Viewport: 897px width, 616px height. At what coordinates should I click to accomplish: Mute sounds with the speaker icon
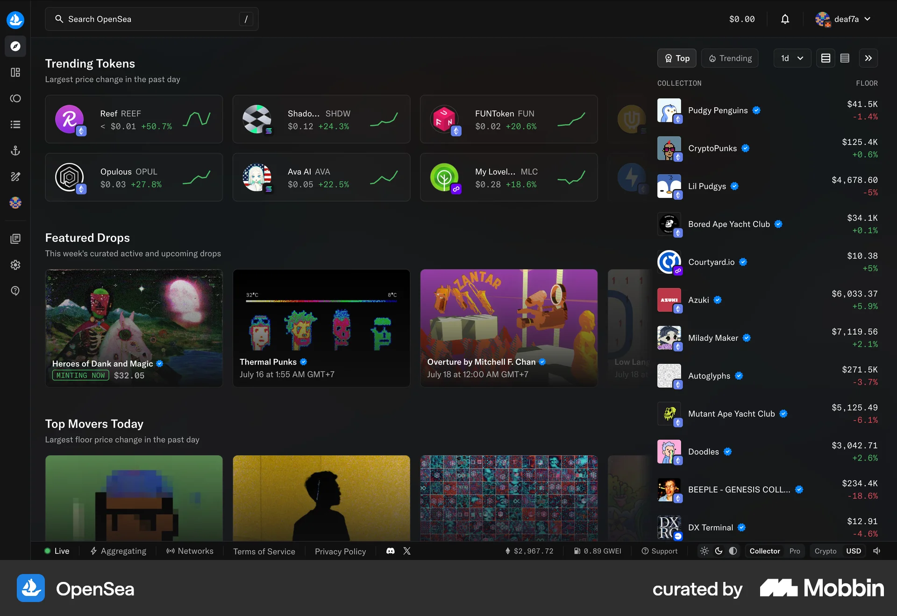[x=877, y=551]
